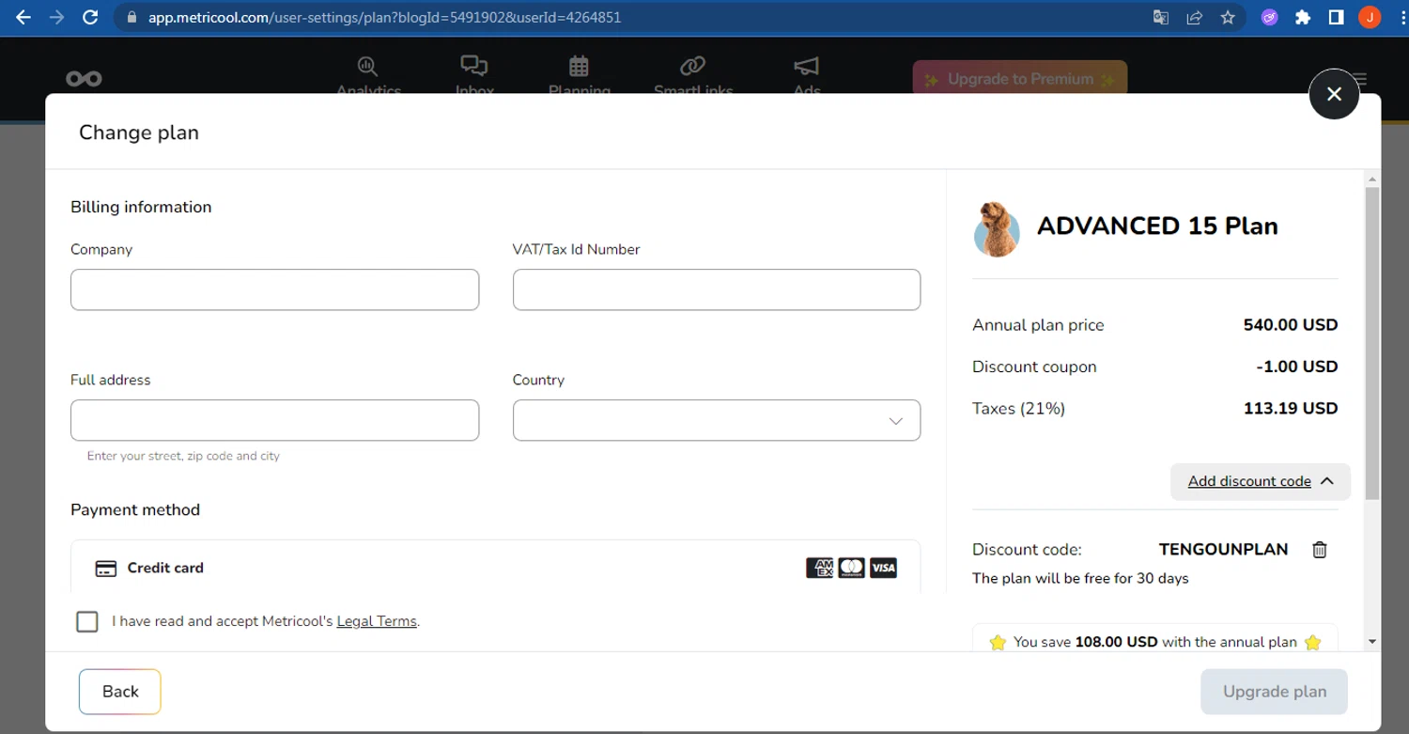Click the Taxes amount 113.19 USD
The height and width of the screenshot is (734, 1409).
coord(1291,408)
